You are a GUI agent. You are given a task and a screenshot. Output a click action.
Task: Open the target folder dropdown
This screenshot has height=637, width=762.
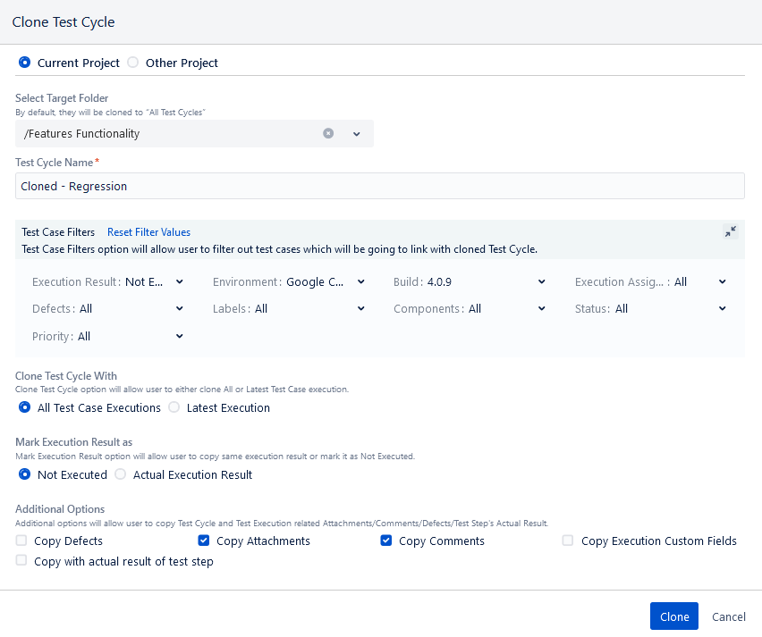coord(357,134)
